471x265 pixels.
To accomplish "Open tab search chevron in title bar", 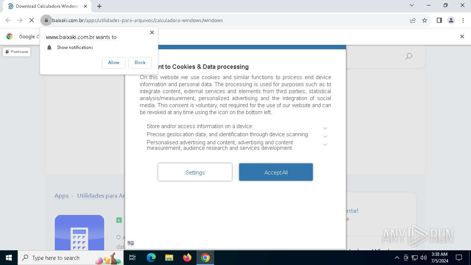I will click(412, 5).
